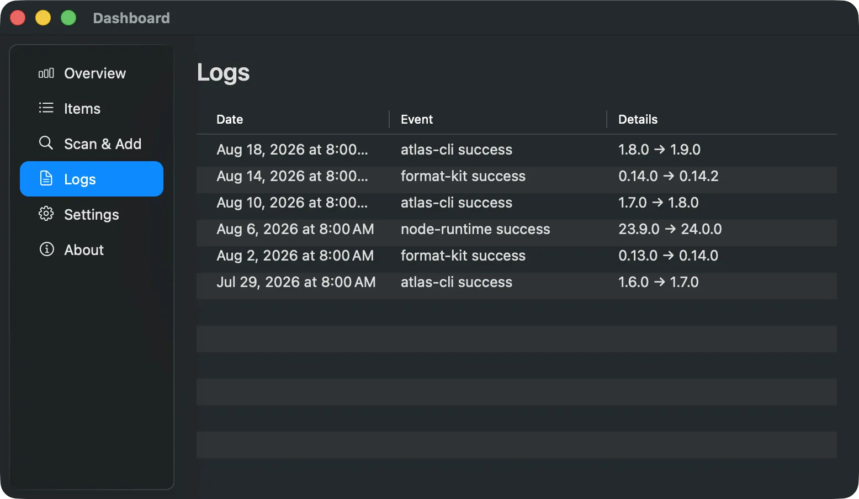The image size is (859, 499).
Task: Click the Settings gear icon
Action: coord(46,214)
